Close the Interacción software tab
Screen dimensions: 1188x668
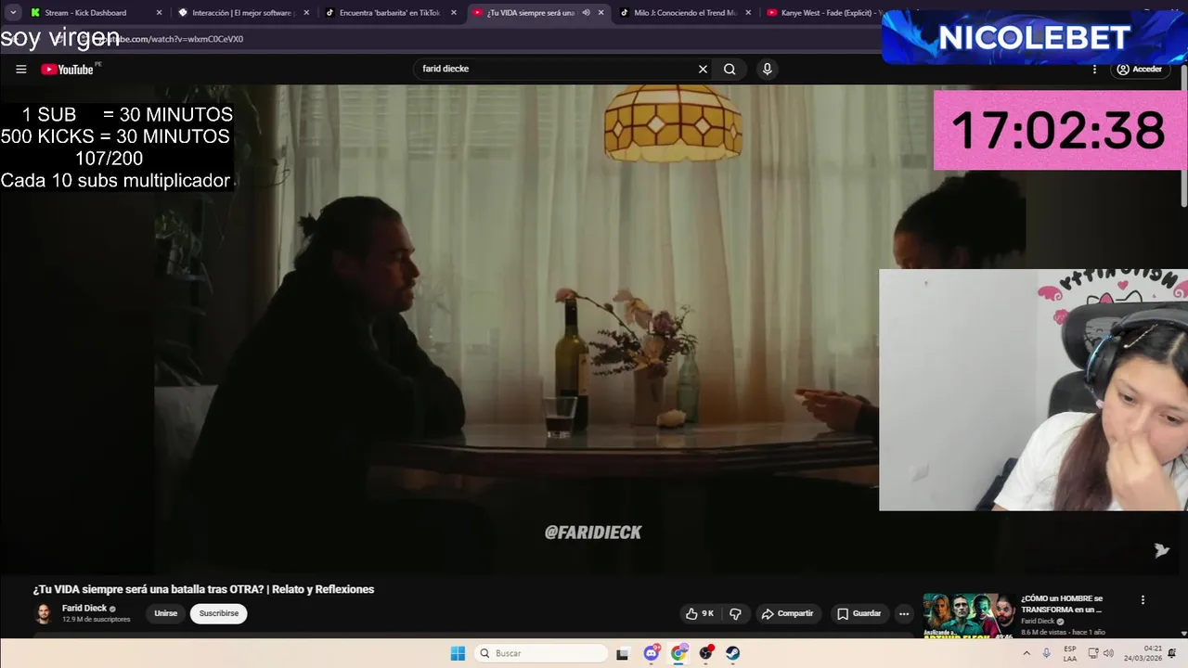click(x=306, y=13)
